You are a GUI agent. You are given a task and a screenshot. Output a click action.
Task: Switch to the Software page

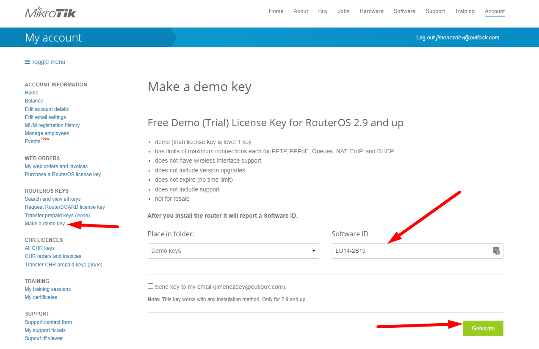tap(404, 11)
